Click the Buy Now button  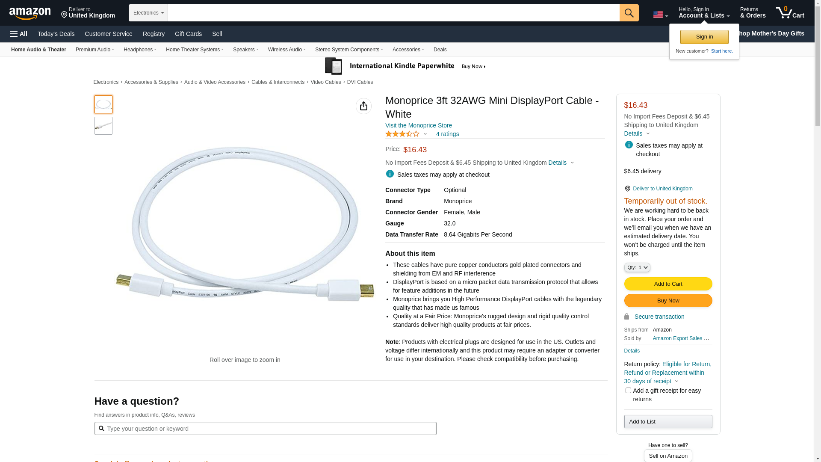coord(668,300)
